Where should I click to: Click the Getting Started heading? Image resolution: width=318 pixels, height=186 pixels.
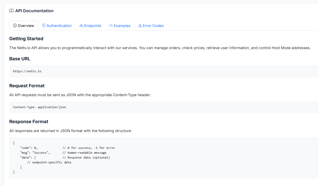pos(26,39)
